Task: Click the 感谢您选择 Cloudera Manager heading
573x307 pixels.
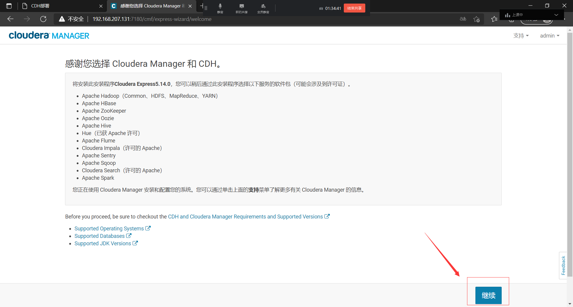Action: 143,64
